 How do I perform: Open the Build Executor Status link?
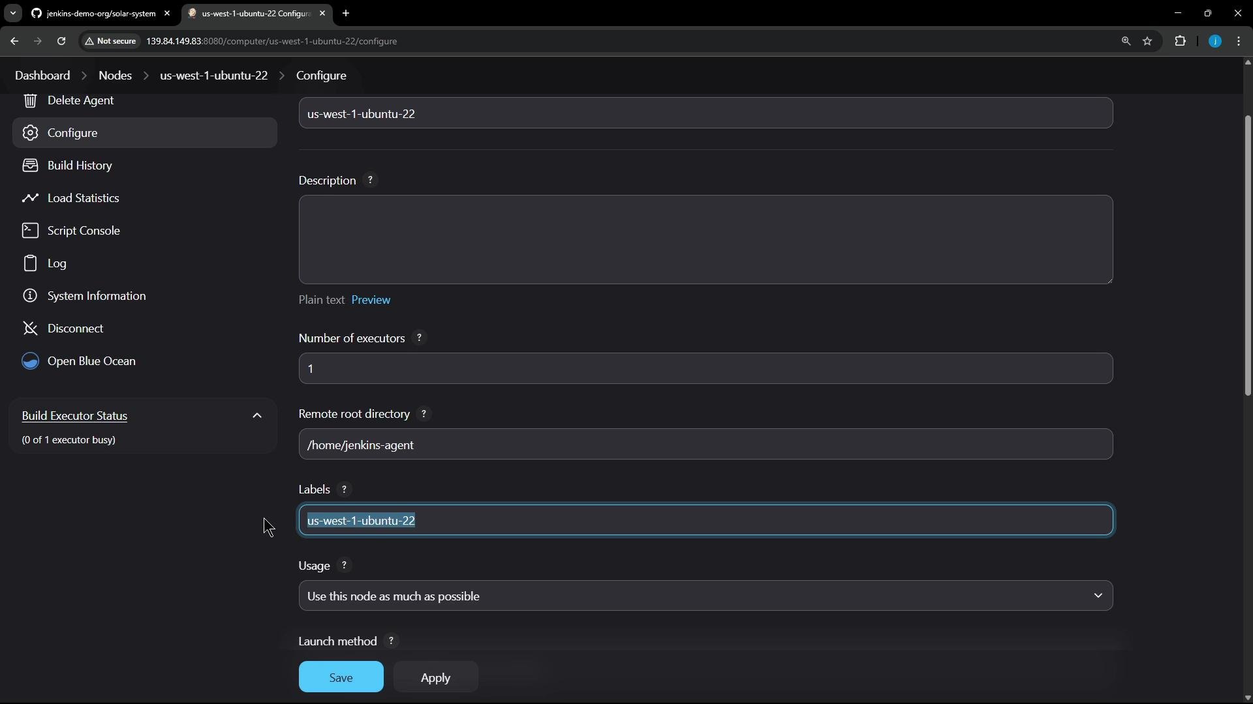(x=74, y=416)
